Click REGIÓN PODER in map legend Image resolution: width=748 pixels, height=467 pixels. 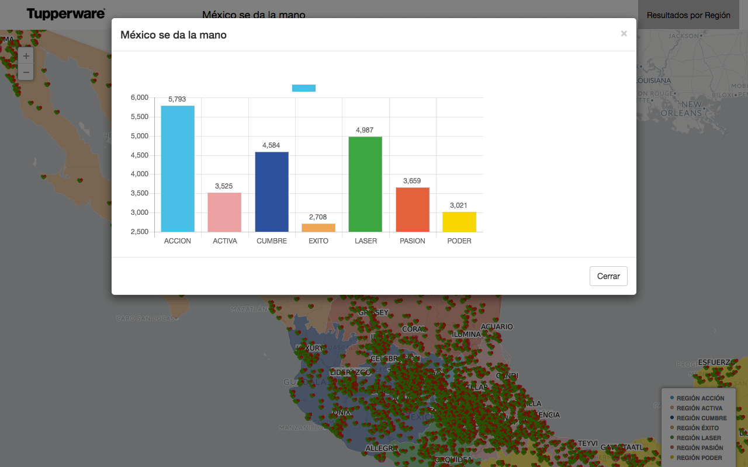699,458
